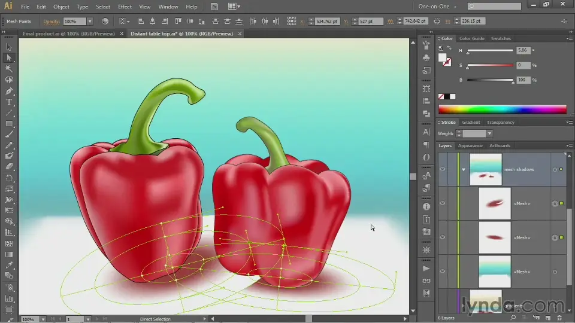Collapse the mesh shadows layer group
The height and width of the screenshot is (323, 575).
click(x=463, y=169)
